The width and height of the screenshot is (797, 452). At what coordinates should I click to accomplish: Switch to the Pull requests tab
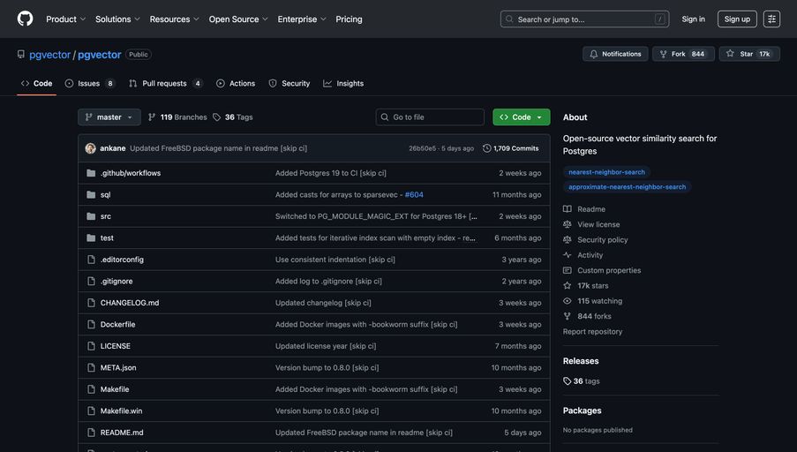(164, 84)
